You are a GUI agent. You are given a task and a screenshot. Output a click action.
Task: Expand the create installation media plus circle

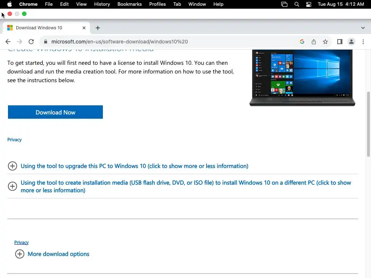pos(12,186)
